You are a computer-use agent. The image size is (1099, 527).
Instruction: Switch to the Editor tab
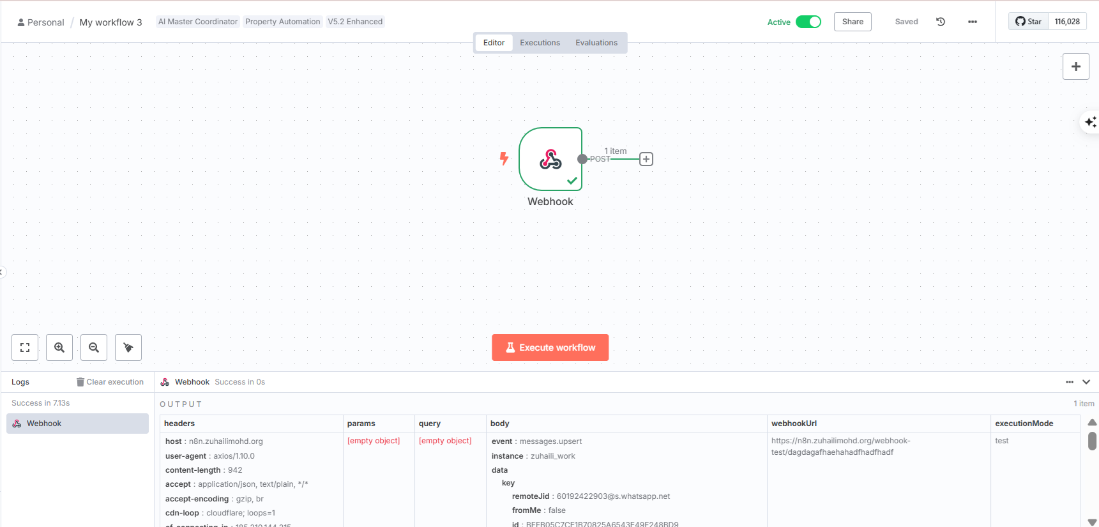click(x=494, y=43)
